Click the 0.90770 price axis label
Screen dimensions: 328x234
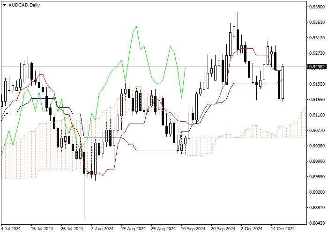coord(317,131)
